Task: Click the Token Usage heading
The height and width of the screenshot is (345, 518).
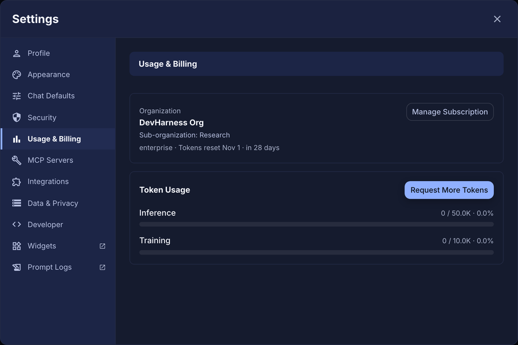Action: [x=165, y=190]
